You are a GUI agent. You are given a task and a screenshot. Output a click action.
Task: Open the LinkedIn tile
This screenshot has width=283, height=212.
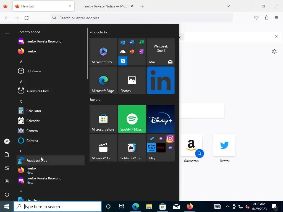pos(161,80)
